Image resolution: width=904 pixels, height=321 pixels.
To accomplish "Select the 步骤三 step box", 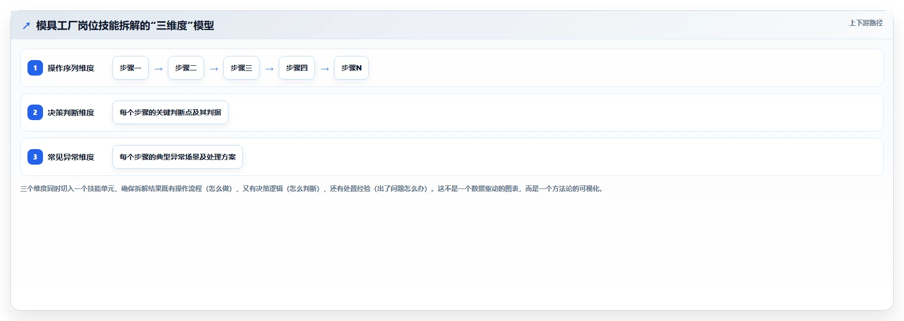I will click(x=241, y=68).
